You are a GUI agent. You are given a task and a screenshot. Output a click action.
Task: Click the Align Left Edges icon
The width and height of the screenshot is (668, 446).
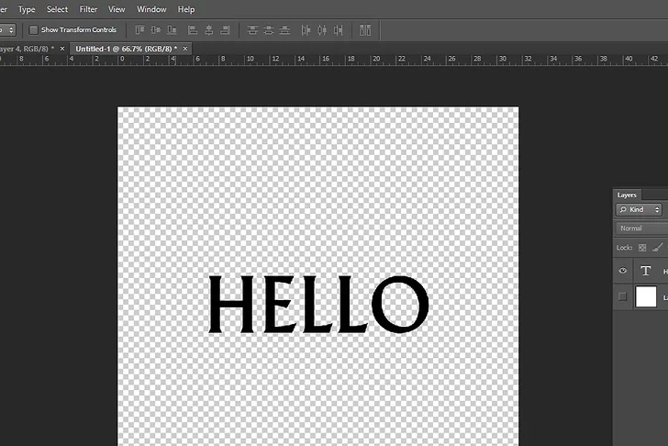[x=193, y=30]
